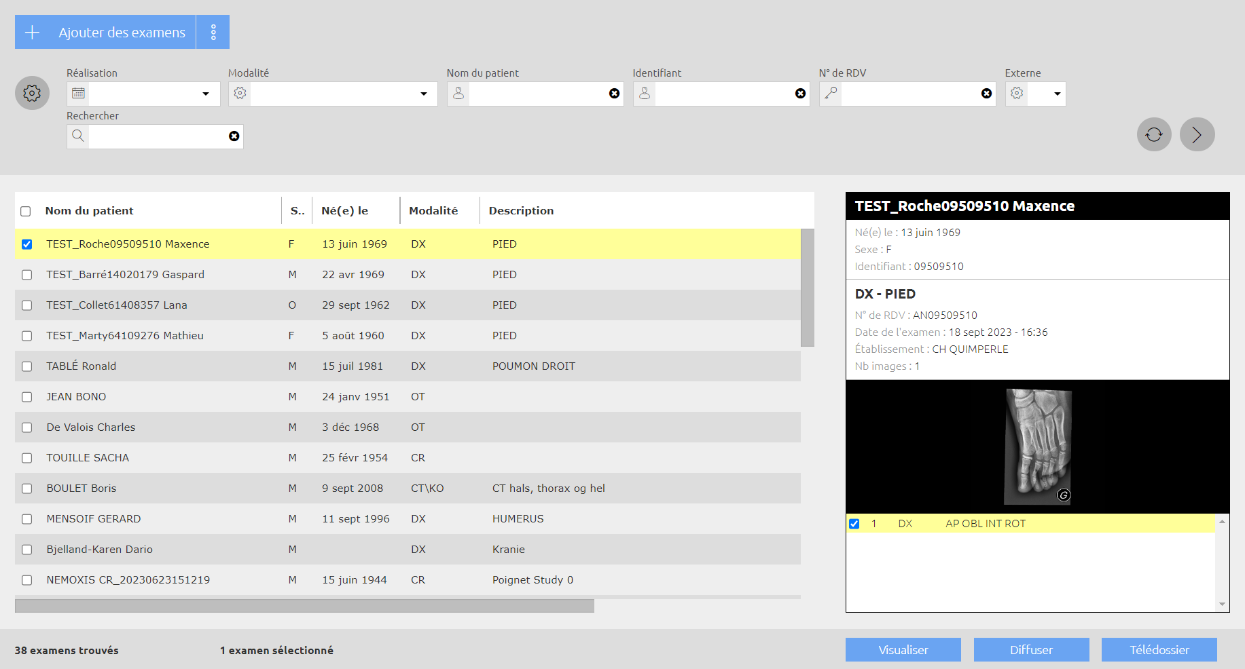Clear the Identifiant field
Viewport: 1245px width, 669px height.
pos(800,94)
